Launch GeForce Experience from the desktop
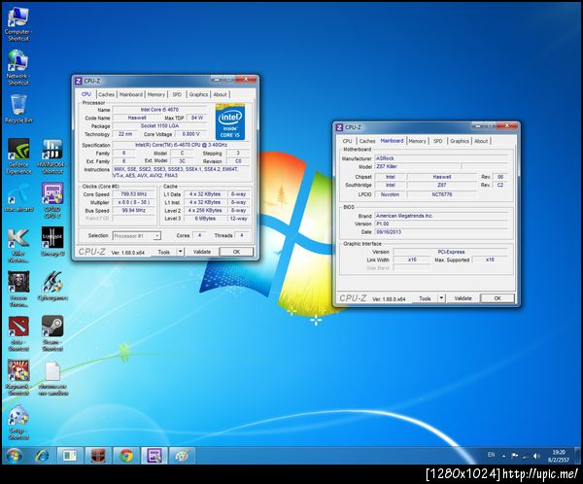This screenshot has width=583, height=484. coord(17,150)
